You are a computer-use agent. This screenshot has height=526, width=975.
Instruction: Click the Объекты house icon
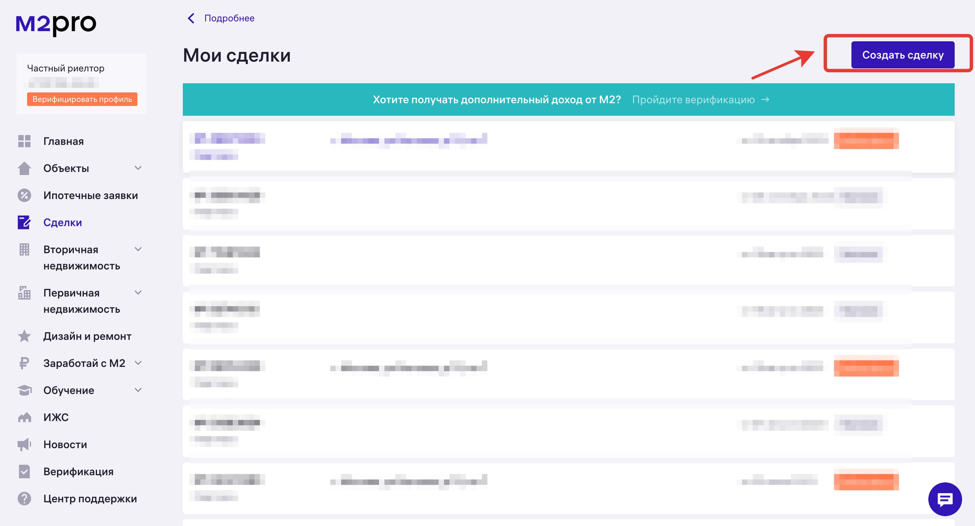point(24,168)
